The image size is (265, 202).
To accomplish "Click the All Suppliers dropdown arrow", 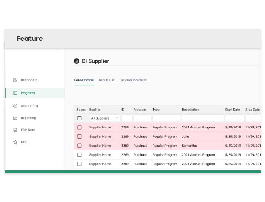I will 117,118.
